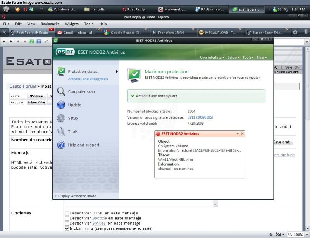Screen dimensions: 310x238
Task: Open the camera options dropdown arrow
Action: point(283,235)
